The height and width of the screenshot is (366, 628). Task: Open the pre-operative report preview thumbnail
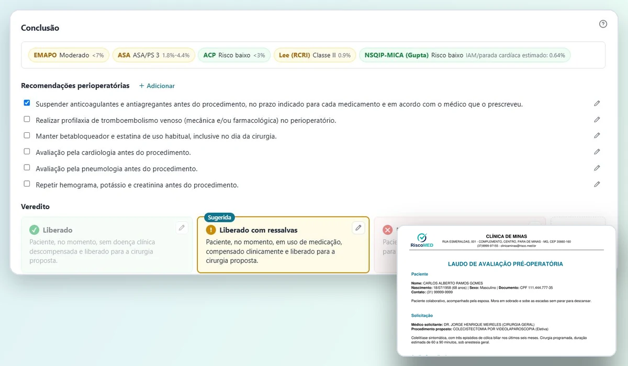pos(506,291)
